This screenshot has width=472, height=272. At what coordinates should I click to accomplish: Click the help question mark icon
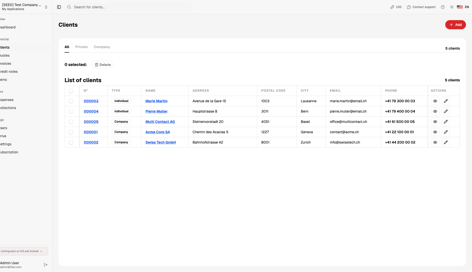coord(443,7)
